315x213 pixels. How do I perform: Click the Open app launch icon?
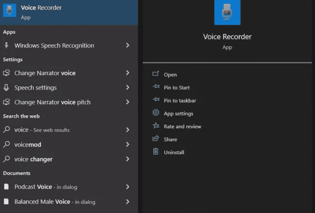click(x=156, y=74)
